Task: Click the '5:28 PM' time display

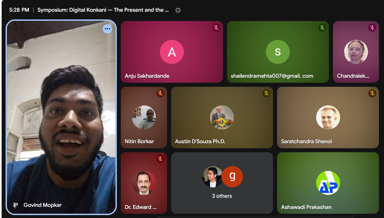Action: tap(19, 10)
